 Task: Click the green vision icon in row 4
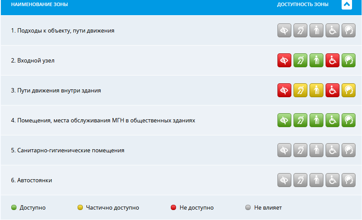point(284,120)
